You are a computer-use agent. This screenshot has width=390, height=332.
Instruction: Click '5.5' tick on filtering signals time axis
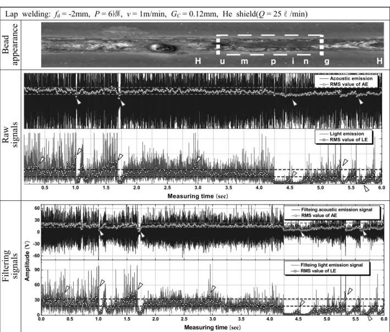point(355,319)
